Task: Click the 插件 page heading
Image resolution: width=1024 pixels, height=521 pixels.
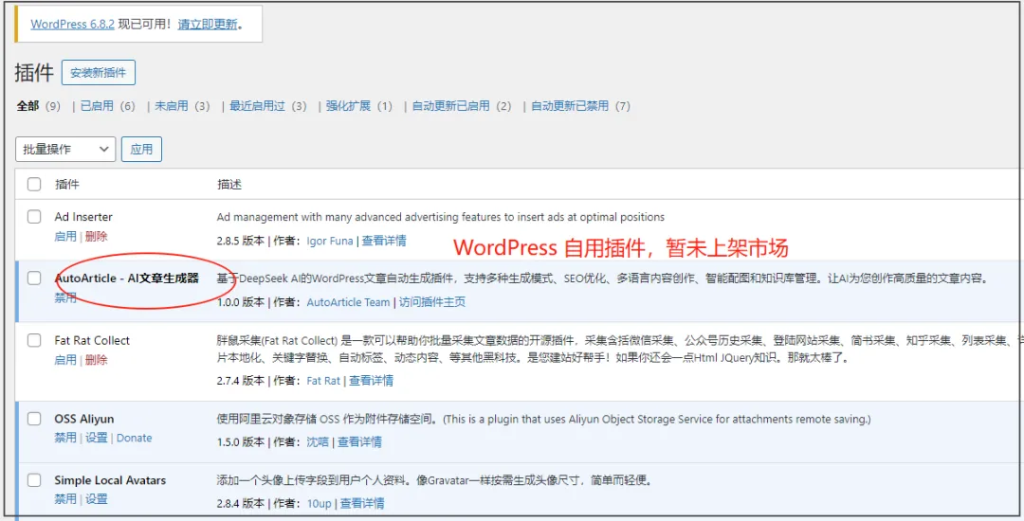Action: coord(34,72)
